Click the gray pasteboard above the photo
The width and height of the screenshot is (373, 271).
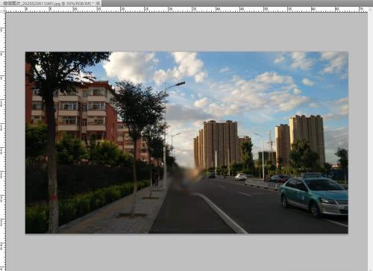tap(186, 32)
